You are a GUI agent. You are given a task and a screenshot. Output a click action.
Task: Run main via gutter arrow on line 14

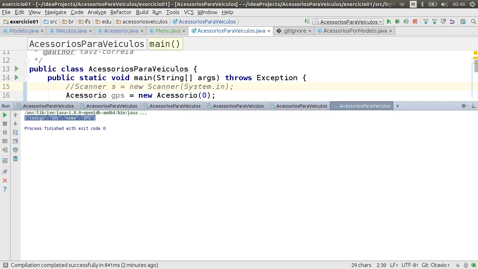click(16, 77)
